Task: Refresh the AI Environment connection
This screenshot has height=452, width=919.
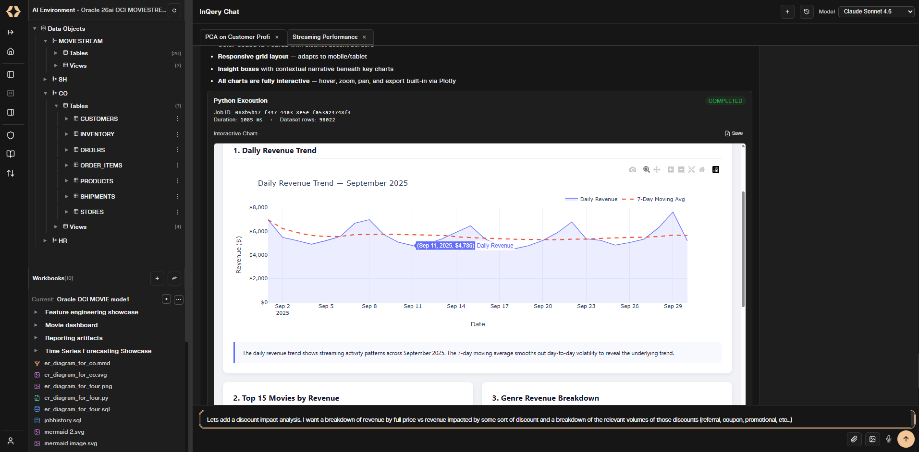Action: point(174,10)
